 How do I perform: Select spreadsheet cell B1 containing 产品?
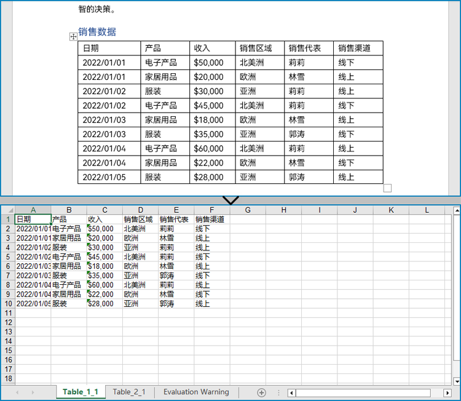click(69, 219)
